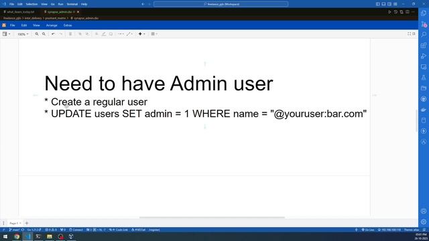The image size is (429, 241).
Task: Open timeline history icon in editor actions
Action: [395, 12]
